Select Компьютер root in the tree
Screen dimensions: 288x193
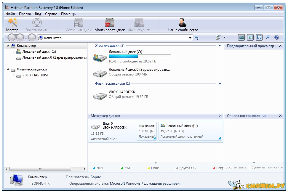pos(26,46)
